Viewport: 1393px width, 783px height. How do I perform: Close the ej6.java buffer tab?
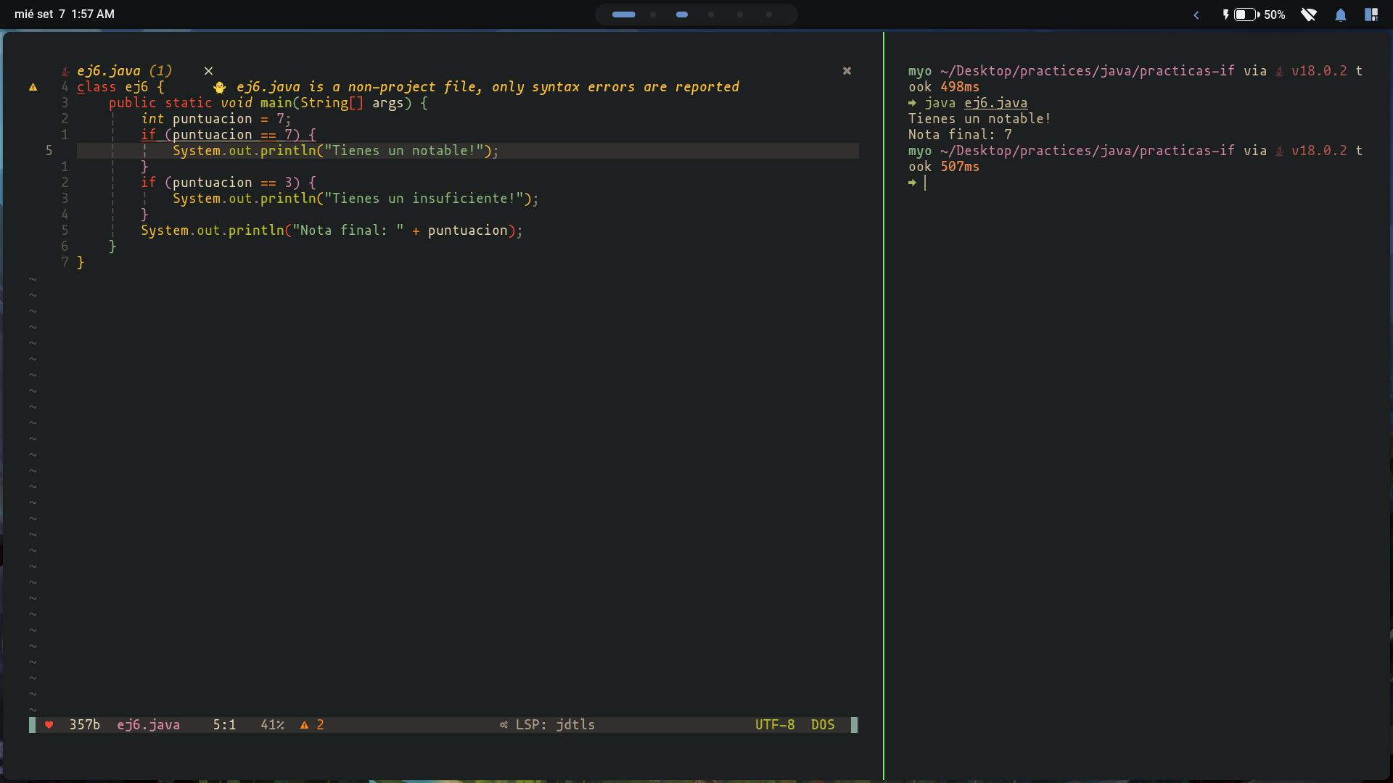(x=208, y=71)
